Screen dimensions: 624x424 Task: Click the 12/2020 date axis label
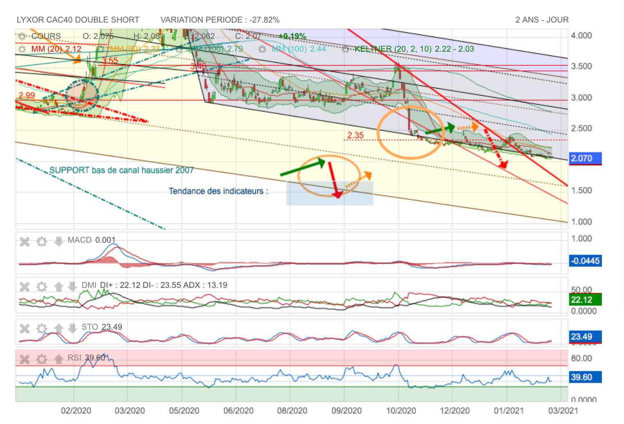[454, 411]
